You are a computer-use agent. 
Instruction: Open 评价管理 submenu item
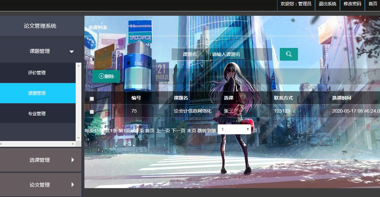38,73
